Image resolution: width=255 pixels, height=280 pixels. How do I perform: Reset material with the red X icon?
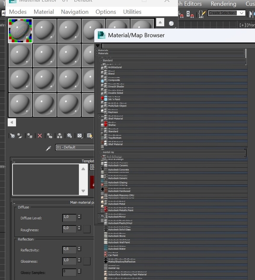(40, 136)
